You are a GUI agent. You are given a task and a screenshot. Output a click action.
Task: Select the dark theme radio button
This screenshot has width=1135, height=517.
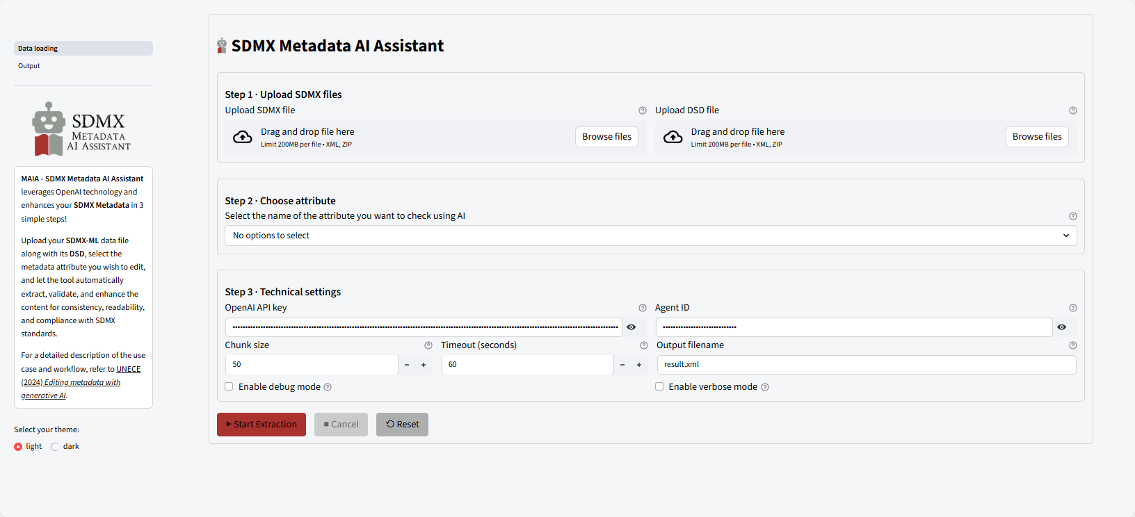55,447
